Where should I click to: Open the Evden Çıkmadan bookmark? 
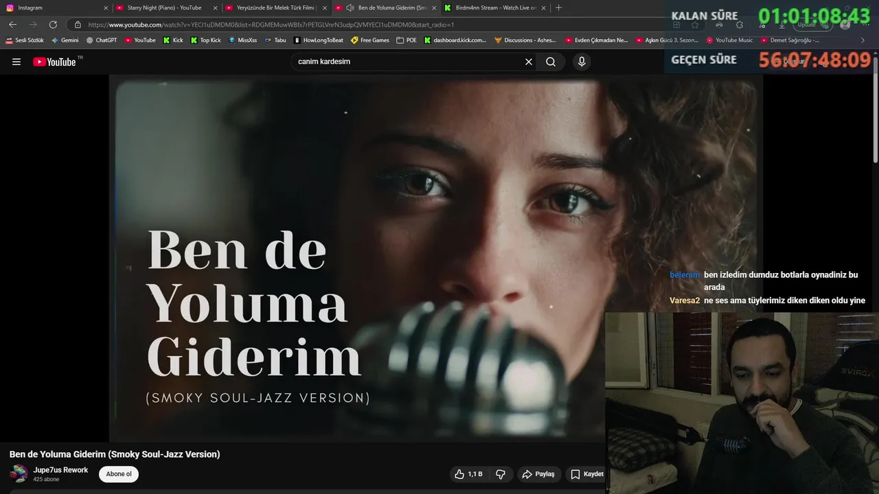pyautogui.click(x=597, y=40)
